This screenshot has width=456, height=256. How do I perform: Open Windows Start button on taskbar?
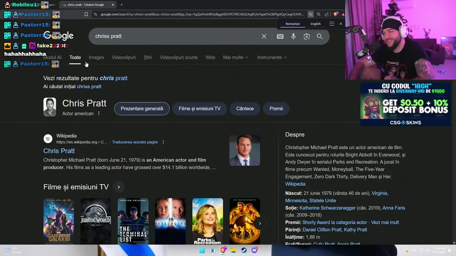[x=202, y=250]
